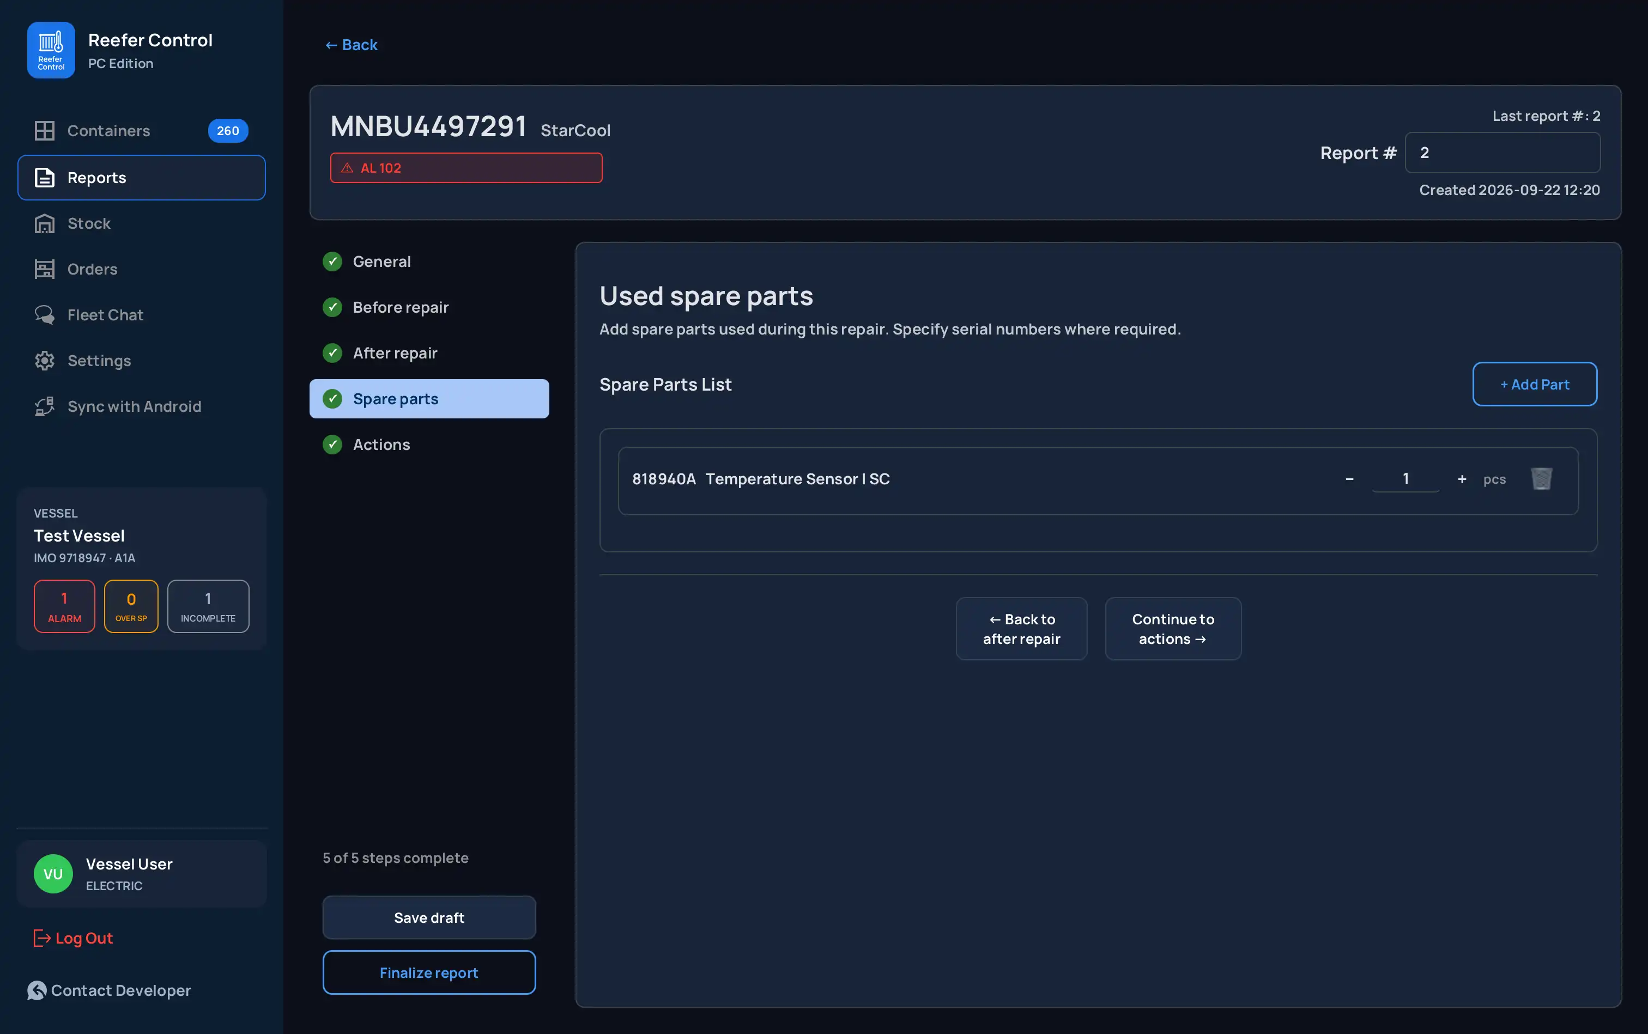Open the Actions step
The image size is (1648, 1034).
click(429, 445)
